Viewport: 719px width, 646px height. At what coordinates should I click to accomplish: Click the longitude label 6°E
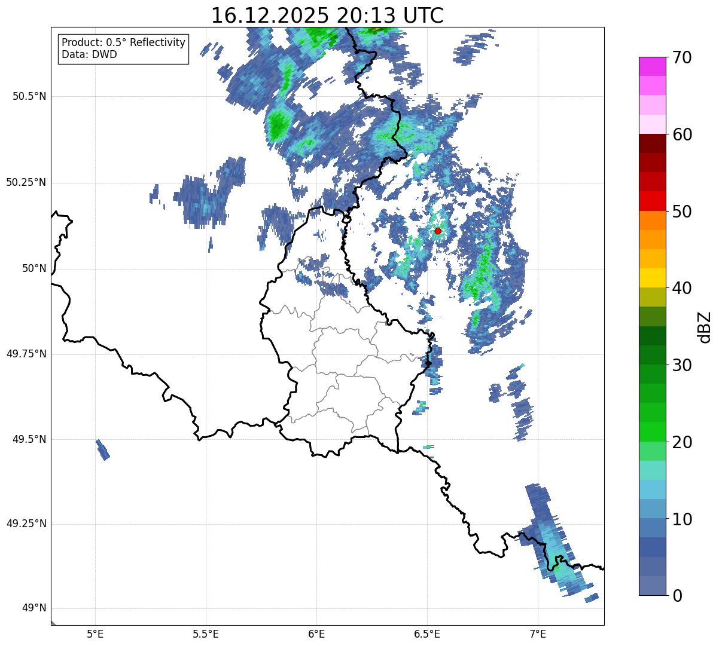316,633
